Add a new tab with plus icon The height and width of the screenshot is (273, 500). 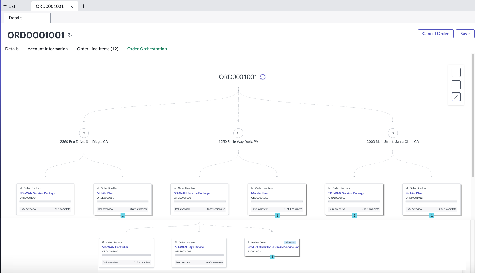(83, 6)
